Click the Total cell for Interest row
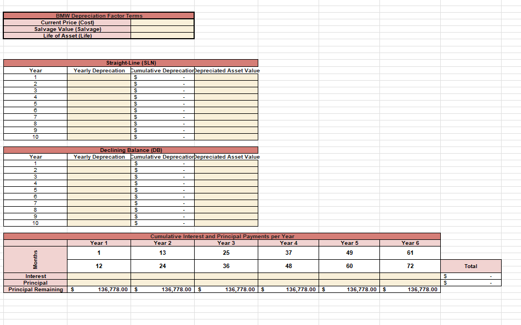Image resolution: width=521 pixels, height=325 pixels. pyautogui.click(x=470, y=276)
